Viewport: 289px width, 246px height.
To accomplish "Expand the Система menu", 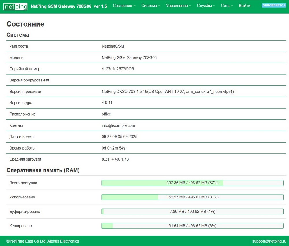I will (151, 6).
